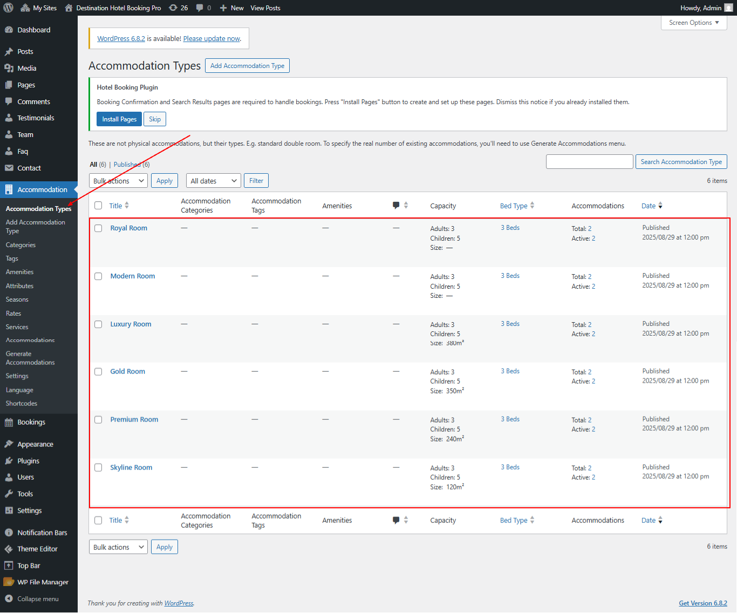The width and height of the screenshot is (737, 613).
Task: Open Generate Accommodations submenu item
Action: pyautogui.click(x=30, y=358)
